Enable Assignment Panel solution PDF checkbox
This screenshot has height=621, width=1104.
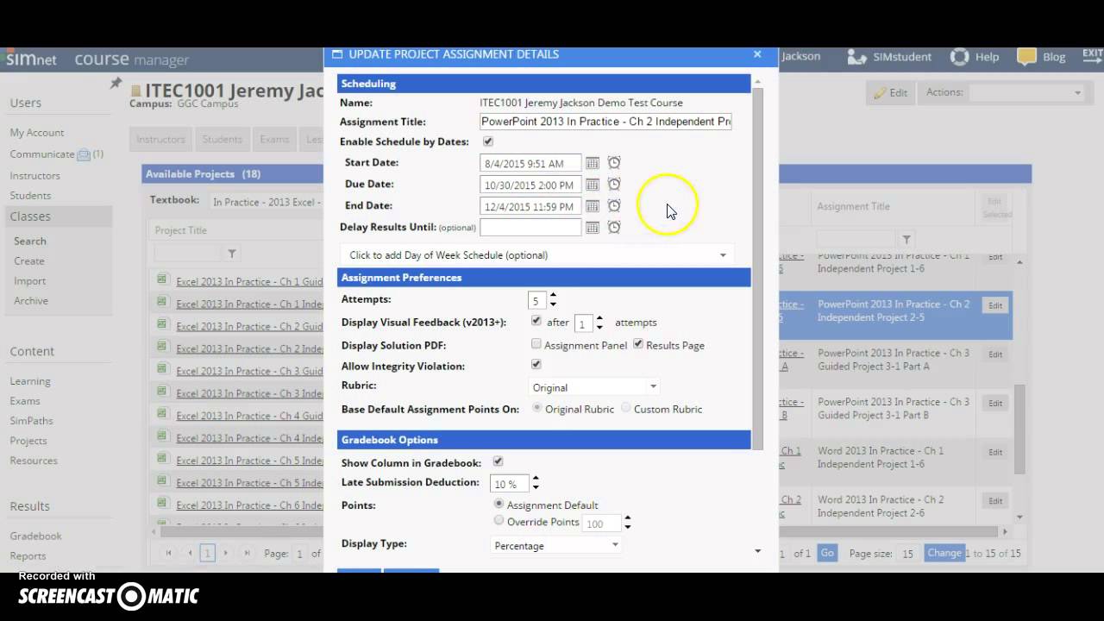pos(536,344)
